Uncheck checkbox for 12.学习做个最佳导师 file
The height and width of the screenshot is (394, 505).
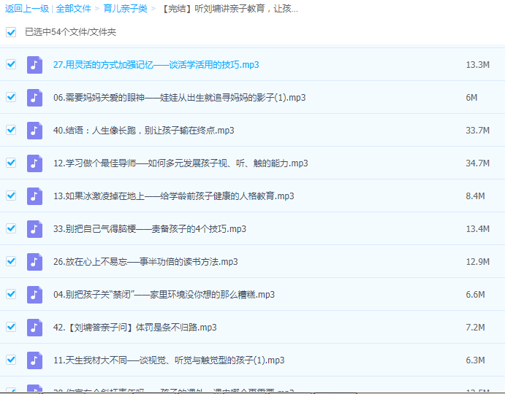click(11, 163)
